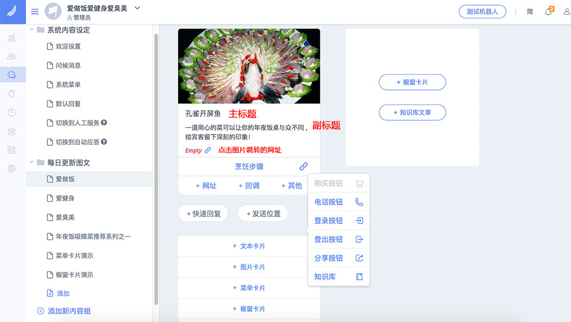This screenshot has height=322, width=571.
Task: Click the sidebar vertical scrollbar
Action: (x=156, y=169)
